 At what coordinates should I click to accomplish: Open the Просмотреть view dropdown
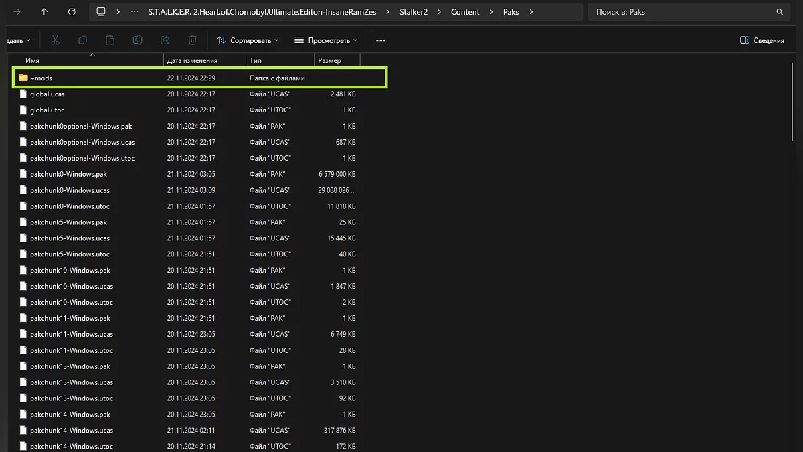tap(326, 40)
